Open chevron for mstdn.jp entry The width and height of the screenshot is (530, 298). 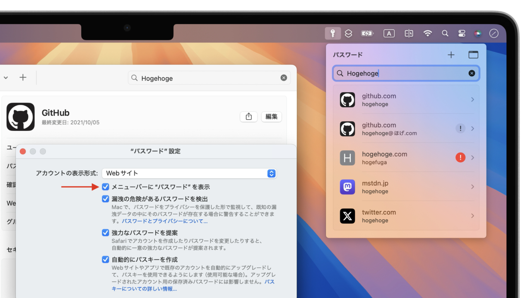[x=472, y=187]
